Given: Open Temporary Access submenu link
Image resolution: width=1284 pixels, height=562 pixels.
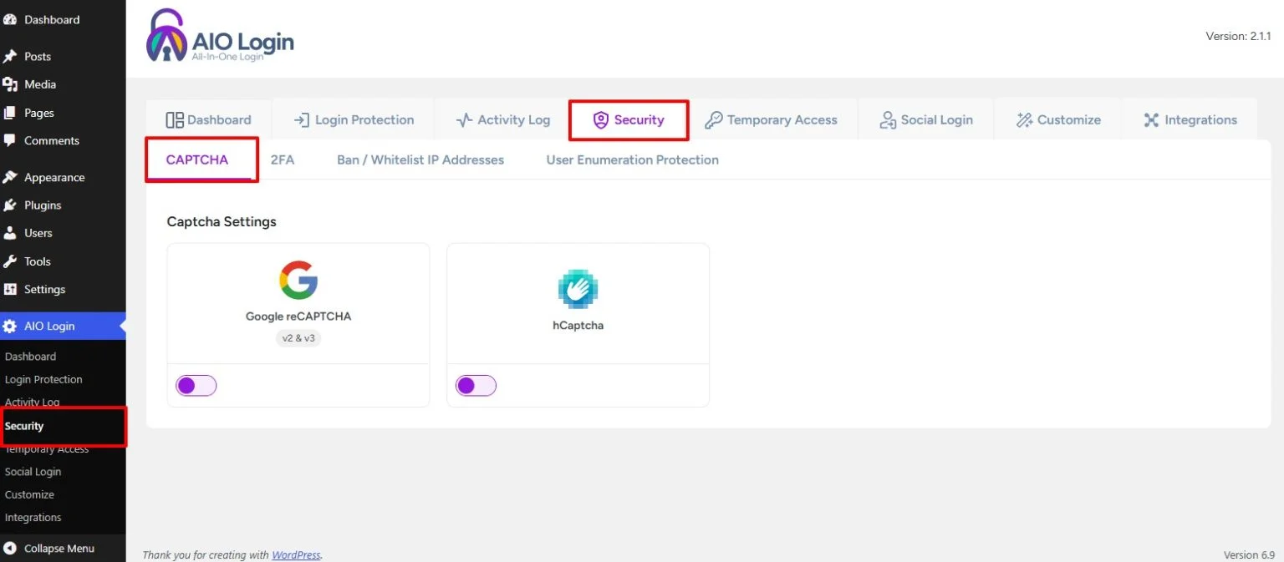Looking at the screenshot, I should tap(47, 448).
